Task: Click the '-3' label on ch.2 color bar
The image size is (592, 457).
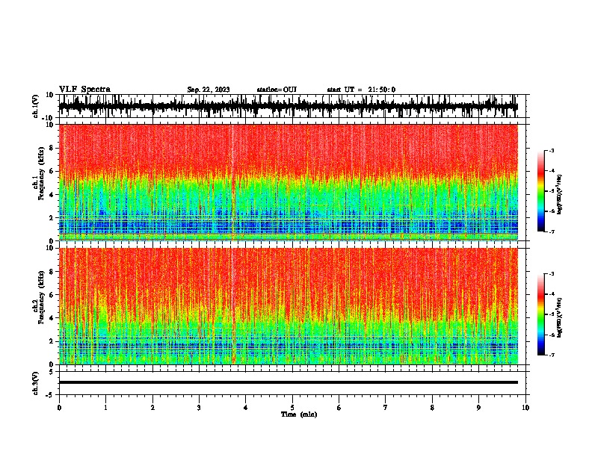Action: [x=552, y=274]
